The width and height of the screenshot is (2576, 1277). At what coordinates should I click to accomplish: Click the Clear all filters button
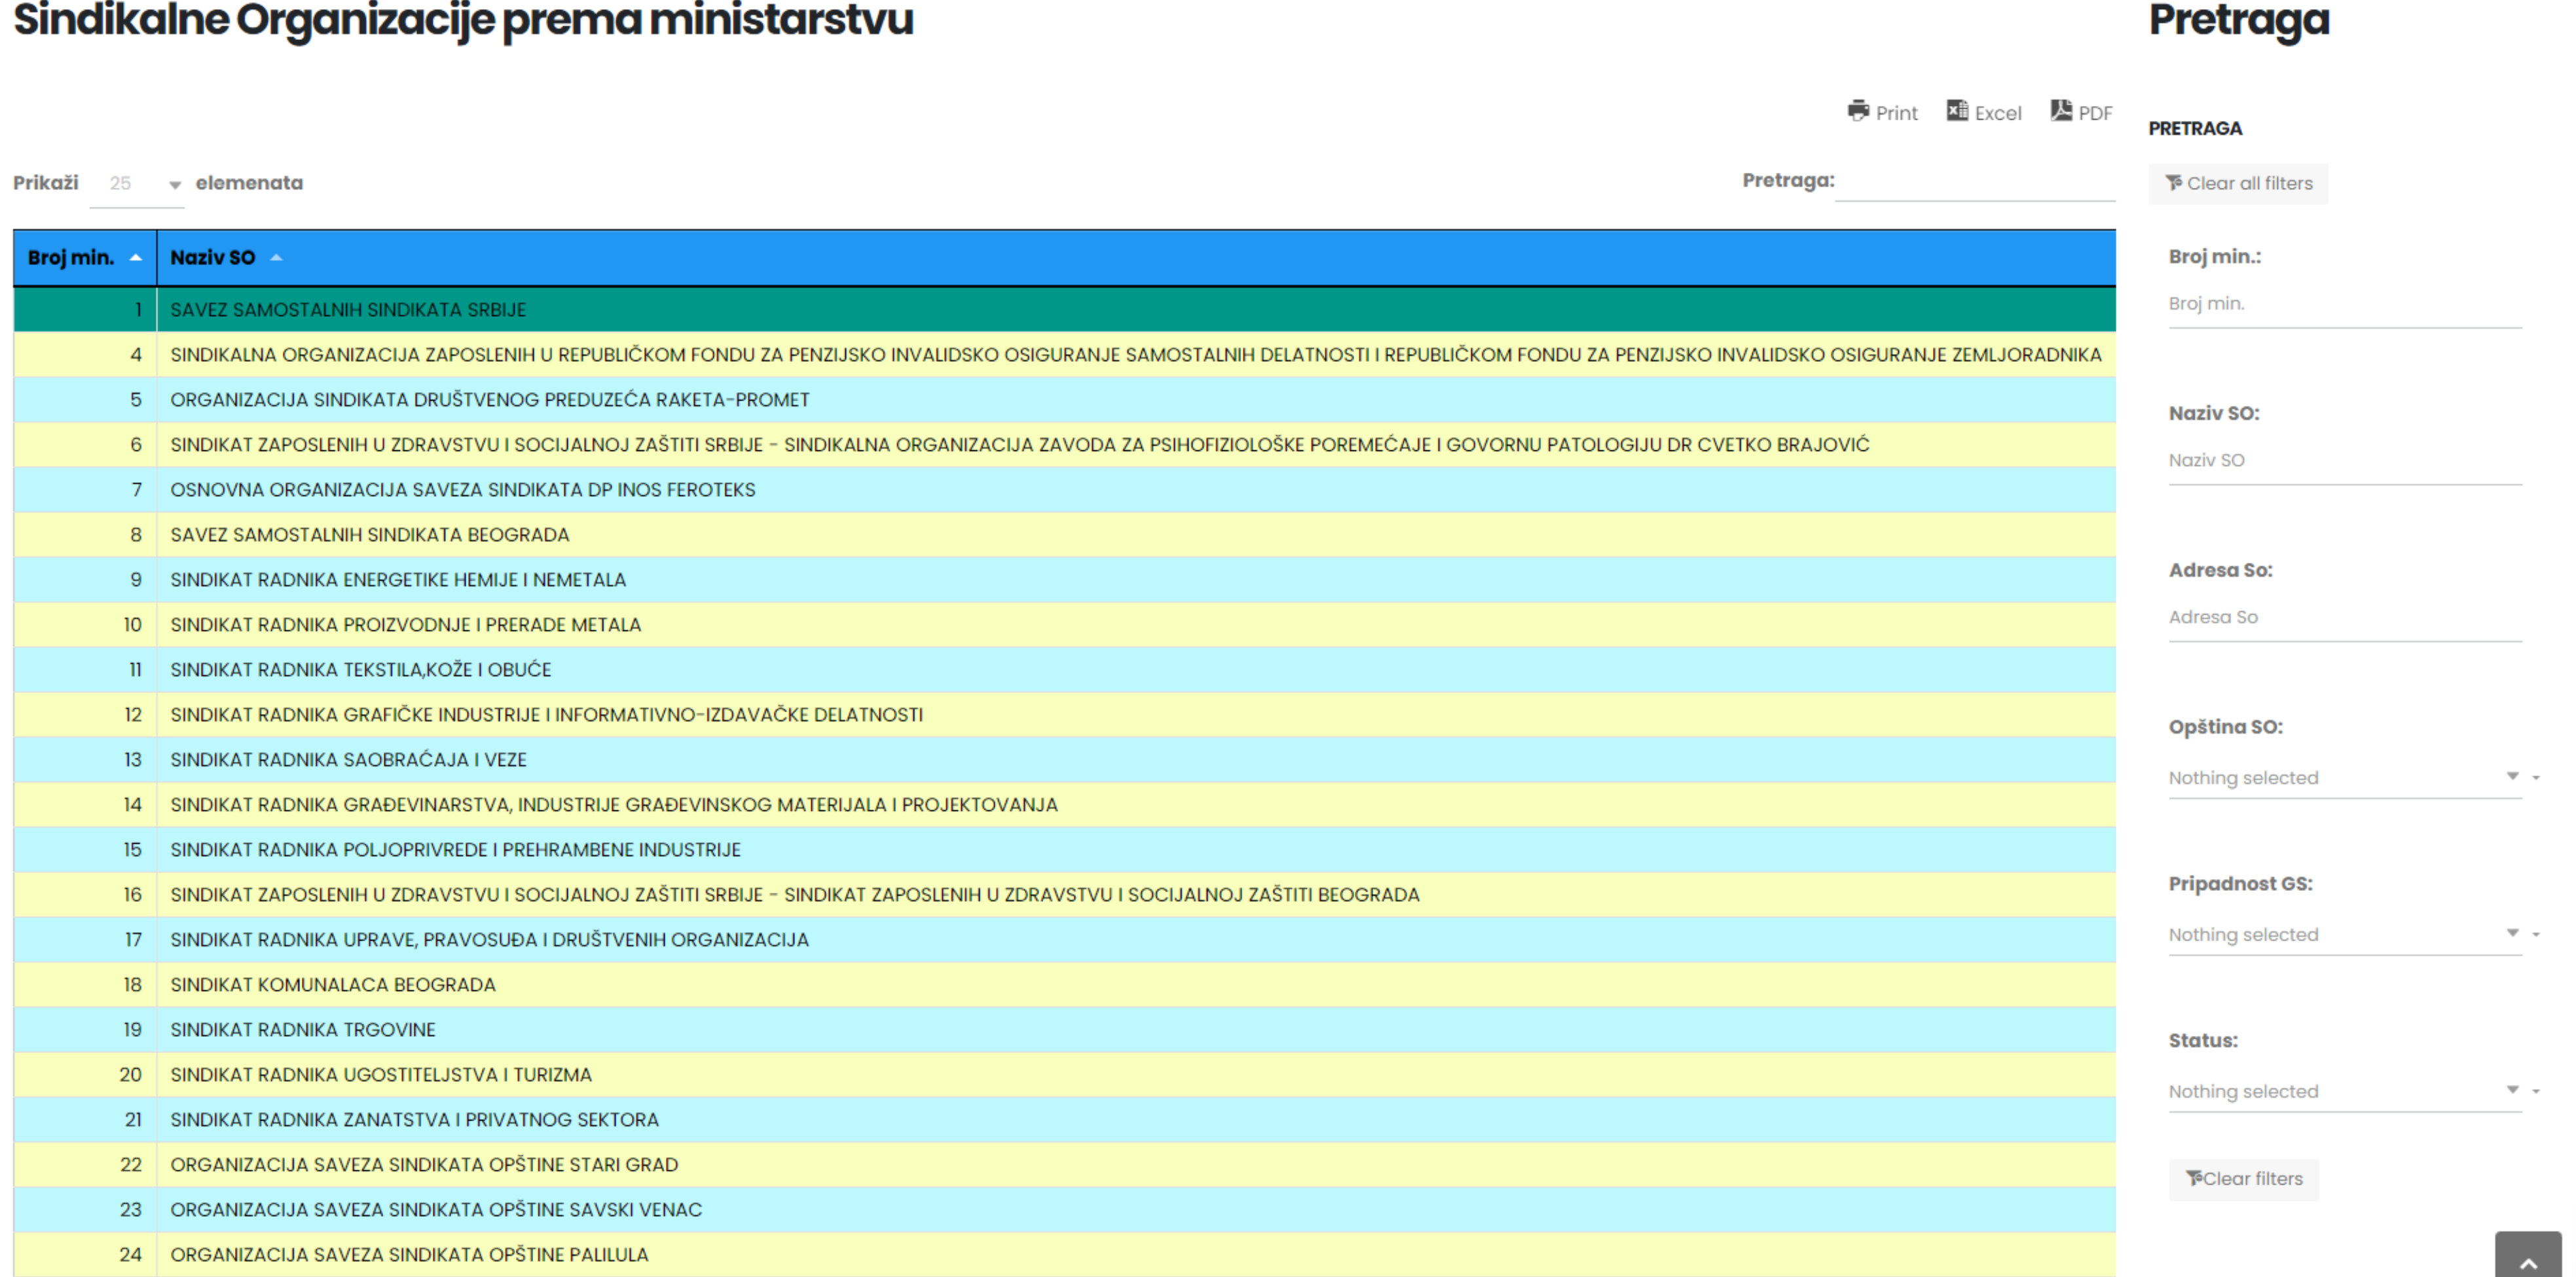pos(2239,184)
